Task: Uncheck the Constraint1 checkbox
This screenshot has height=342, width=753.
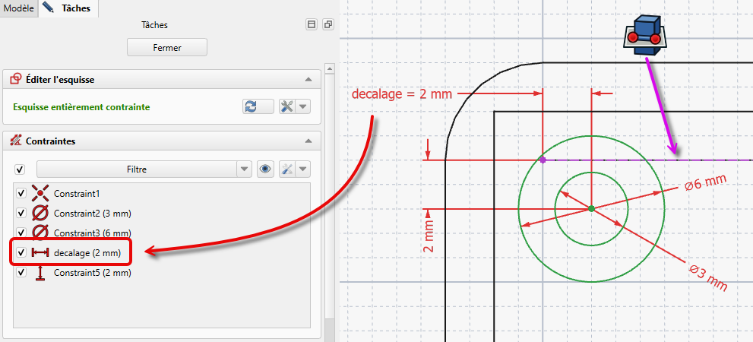Action: (21, 194)
